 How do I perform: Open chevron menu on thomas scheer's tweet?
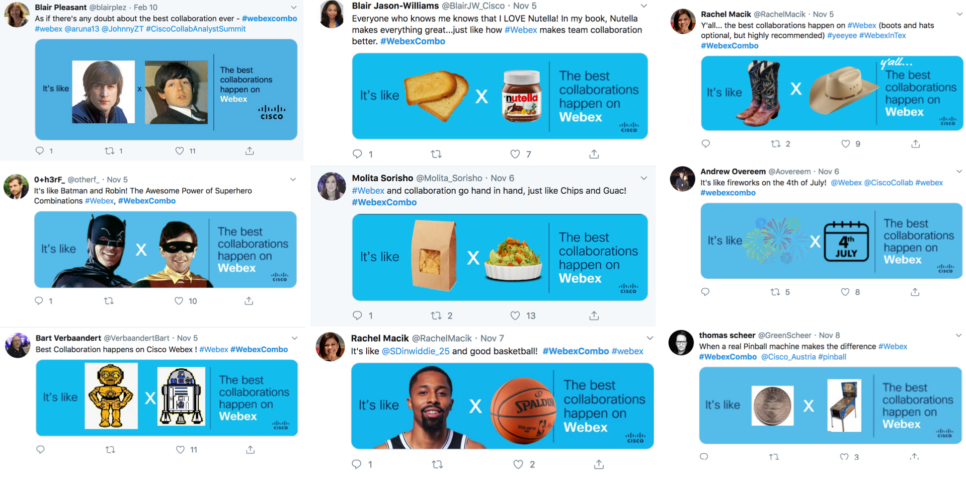pyautogui.click(x=958, y=335)
